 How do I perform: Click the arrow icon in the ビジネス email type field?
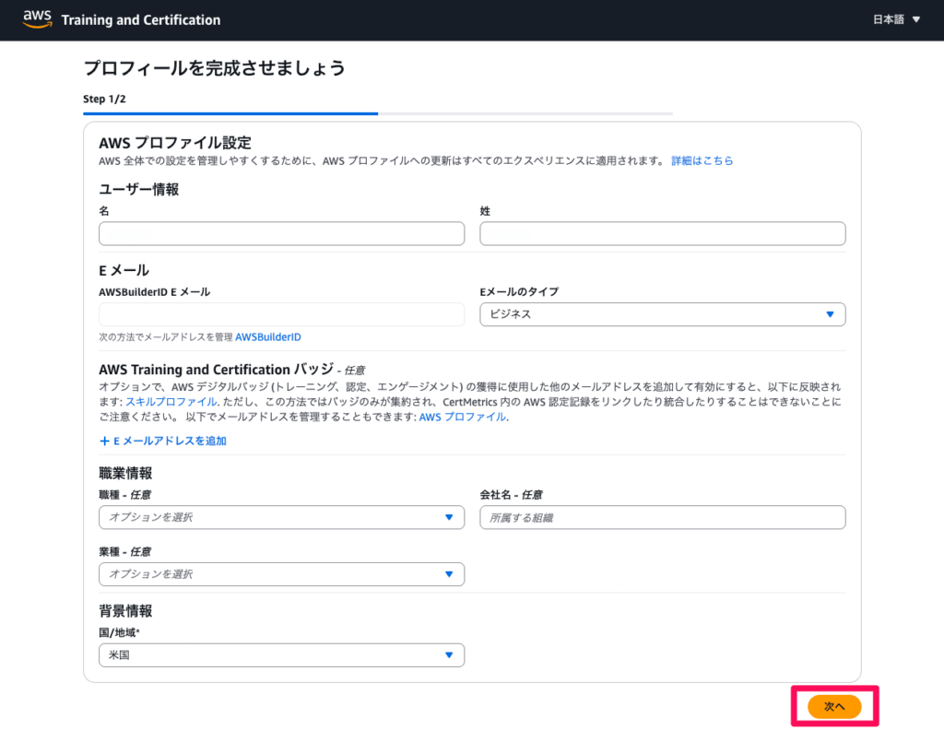click(x=830, y=314)
